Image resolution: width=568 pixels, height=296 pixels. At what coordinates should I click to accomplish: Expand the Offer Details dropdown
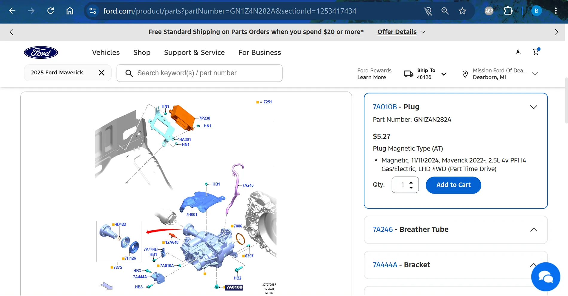[x=423, y=32]
